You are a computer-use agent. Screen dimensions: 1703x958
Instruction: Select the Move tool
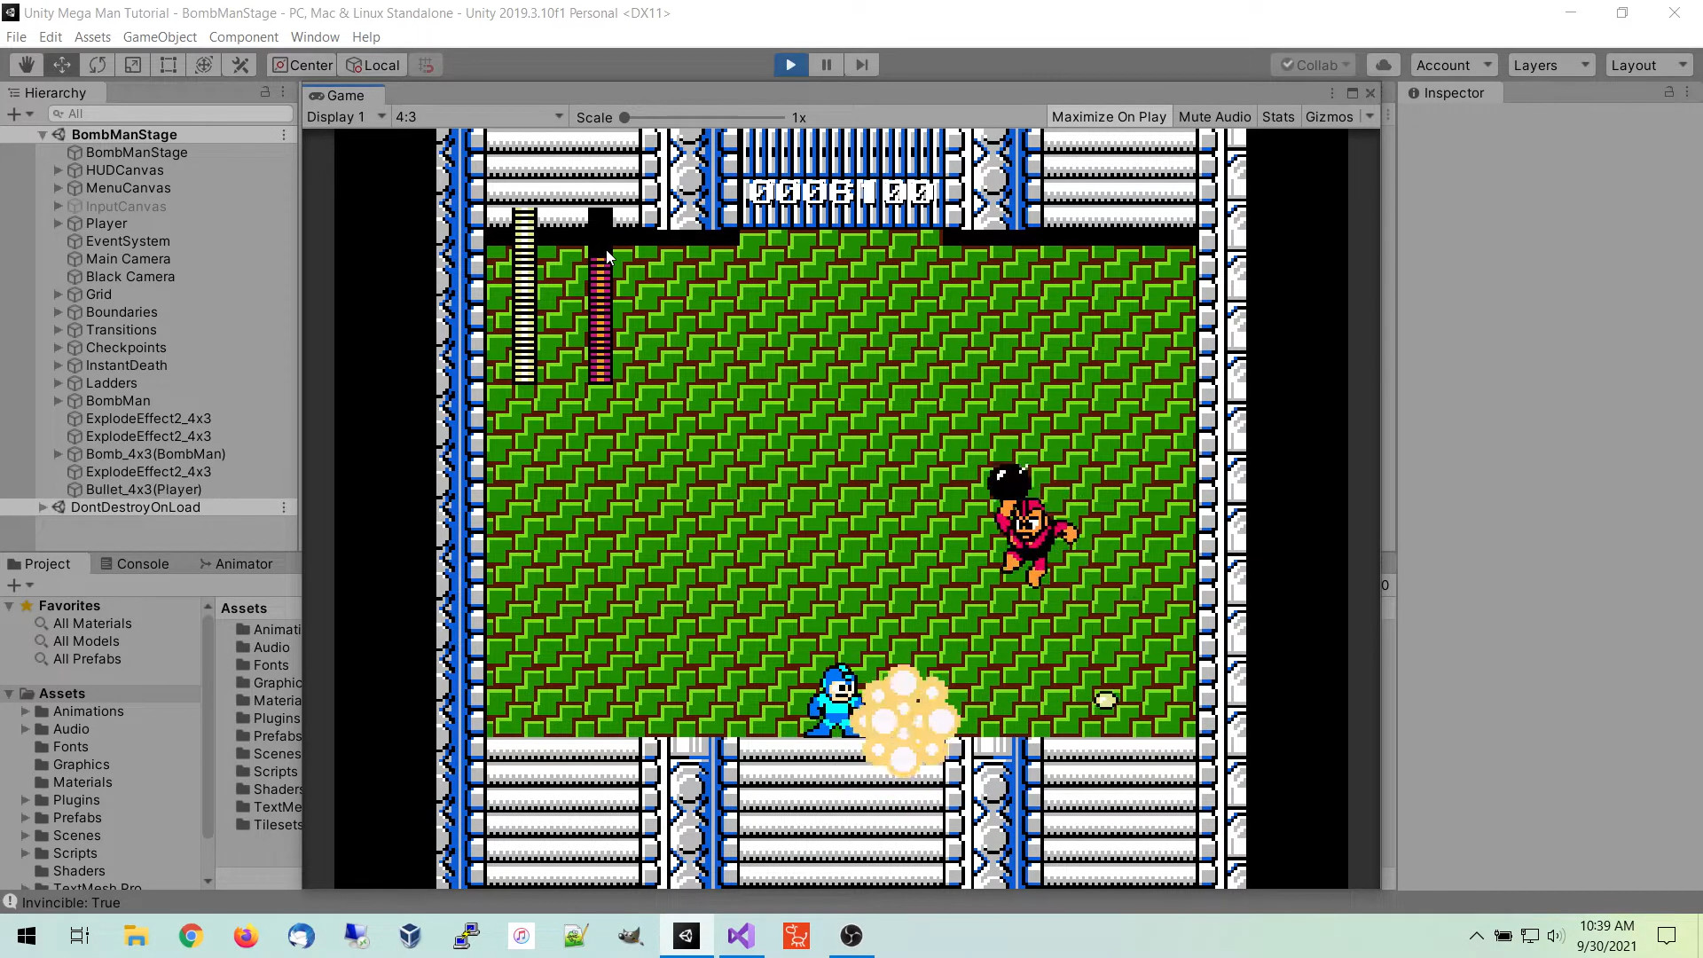point(62,64)
